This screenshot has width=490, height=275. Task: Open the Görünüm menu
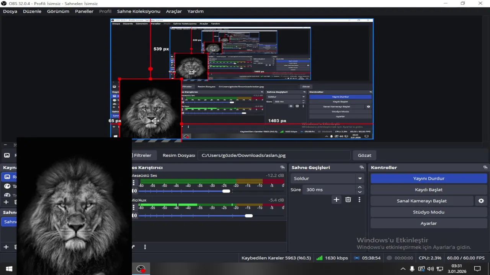[58, 11]
